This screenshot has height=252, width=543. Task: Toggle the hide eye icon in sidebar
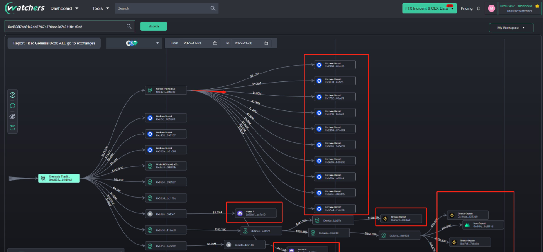pos(12,117)
